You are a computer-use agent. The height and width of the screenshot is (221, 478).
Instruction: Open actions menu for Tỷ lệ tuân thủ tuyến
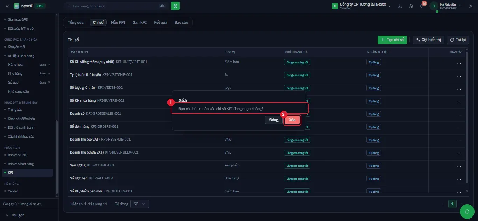pos(459,76)
